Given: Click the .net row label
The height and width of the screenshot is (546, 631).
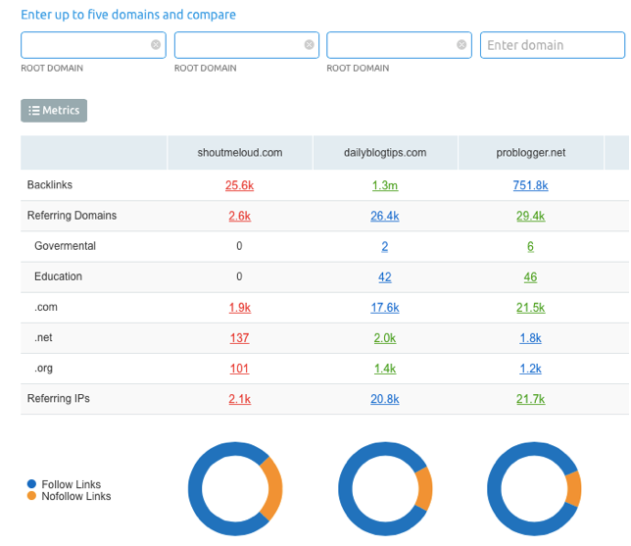Looking at the screenshot, I should [43, 337].
